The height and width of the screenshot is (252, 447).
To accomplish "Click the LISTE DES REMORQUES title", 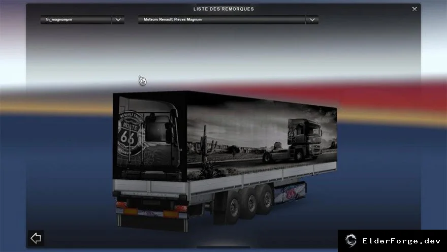I will pyautogui.click(x=223, y=9).
